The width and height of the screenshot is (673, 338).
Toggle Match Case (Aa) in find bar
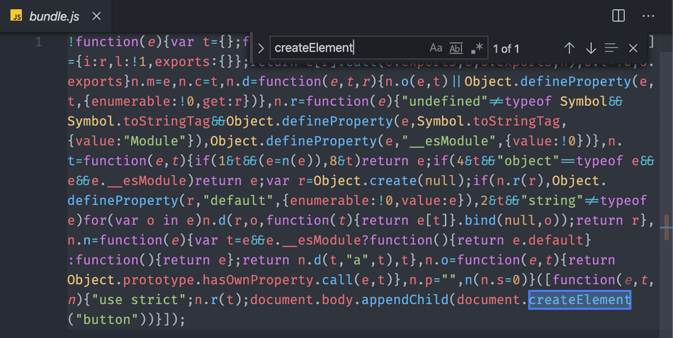(436, 48)
